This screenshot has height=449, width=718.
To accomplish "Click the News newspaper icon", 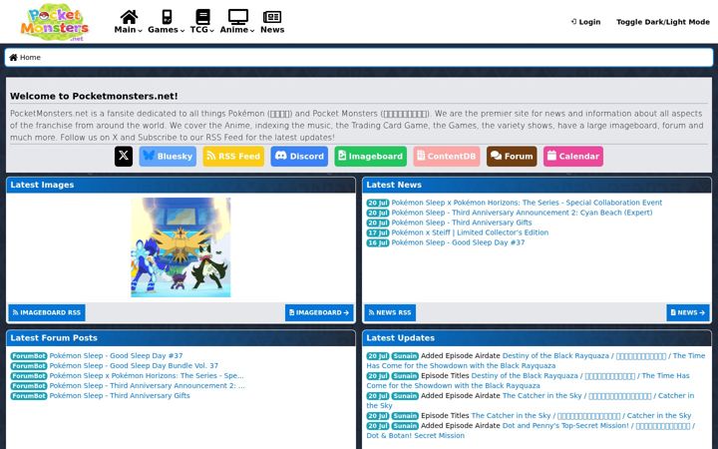I will [x=272, y=17].
